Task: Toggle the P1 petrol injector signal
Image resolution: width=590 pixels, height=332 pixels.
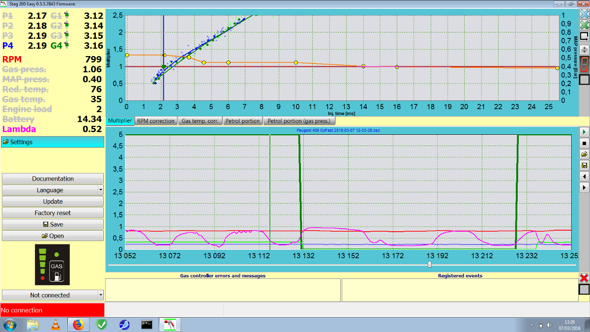Action: click(7, 15)
